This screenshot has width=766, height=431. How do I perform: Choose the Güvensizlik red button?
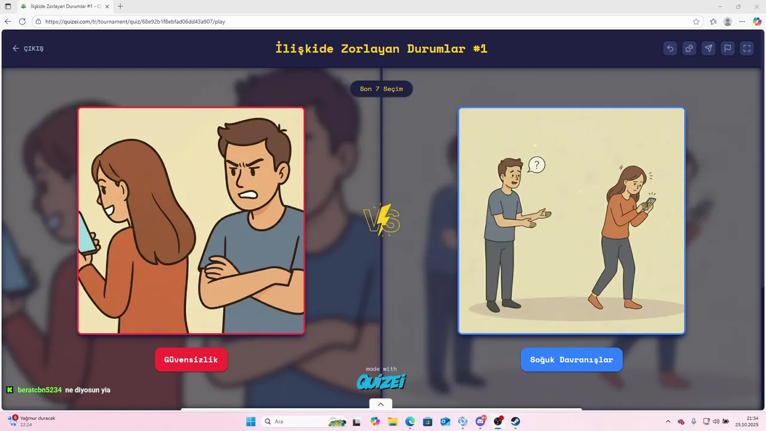click(191, 360)
